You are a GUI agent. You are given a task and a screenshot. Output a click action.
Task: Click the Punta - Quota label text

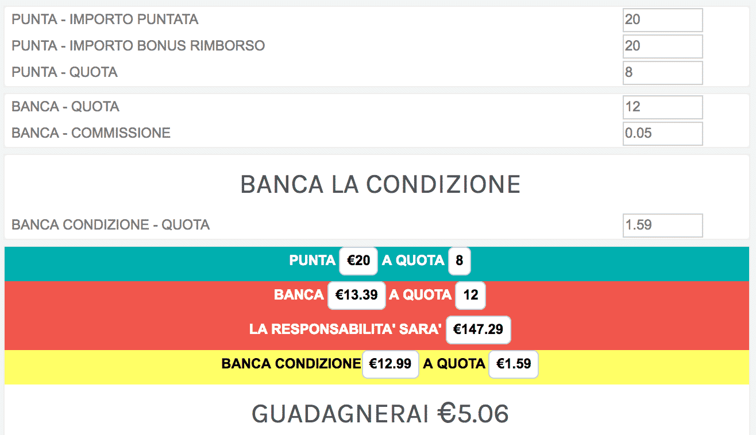64,72
